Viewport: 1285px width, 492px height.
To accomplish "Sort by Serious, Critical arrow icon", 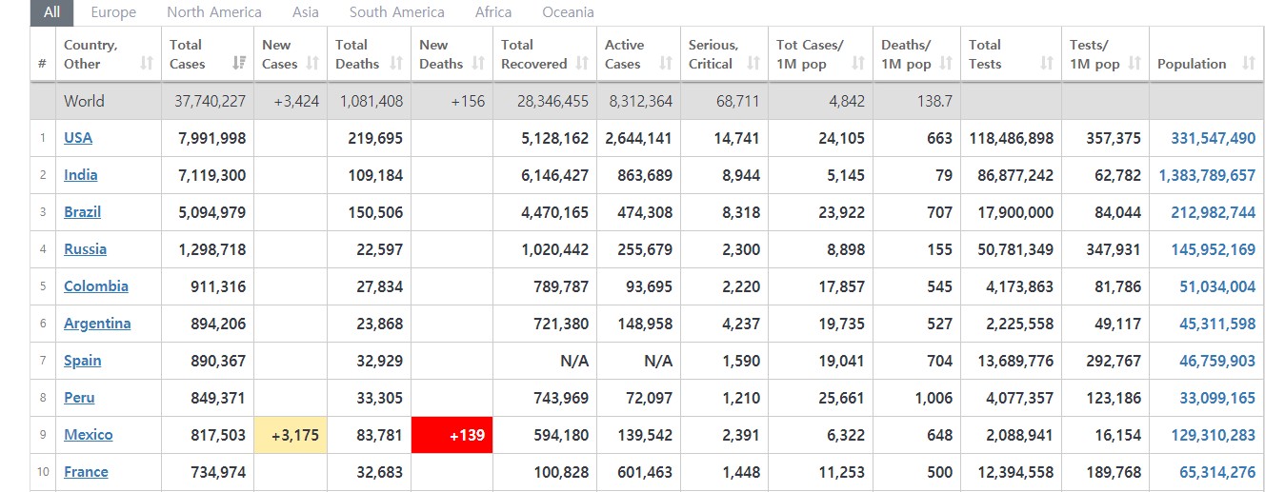I will point(753,64).
